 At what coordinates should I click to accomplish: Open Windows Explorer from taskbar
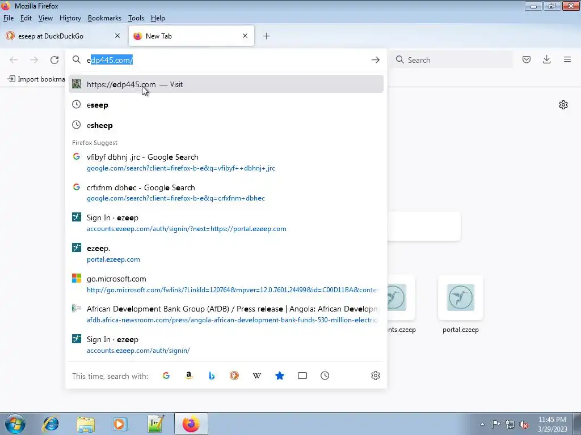pyautogui.click(x=86, y=424)
